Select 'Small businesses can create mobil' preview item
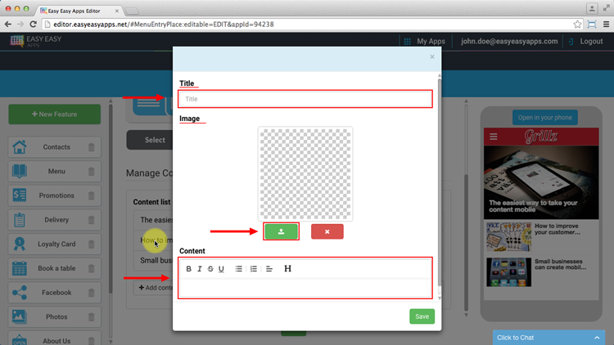 [x=541, y=272]
